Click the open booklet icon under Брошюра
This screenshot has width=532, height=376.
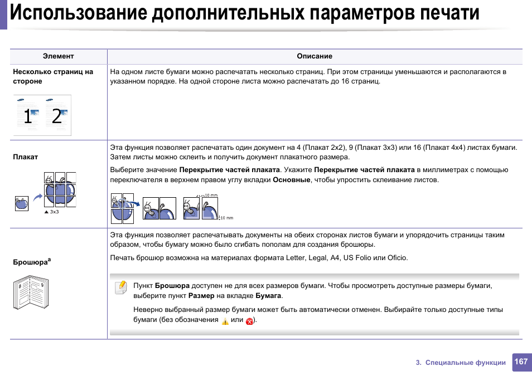point(30,295)
